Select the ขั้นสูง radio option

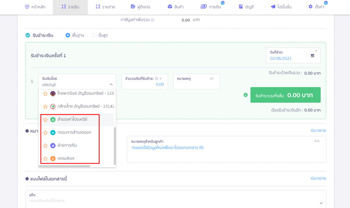point(94,35)
